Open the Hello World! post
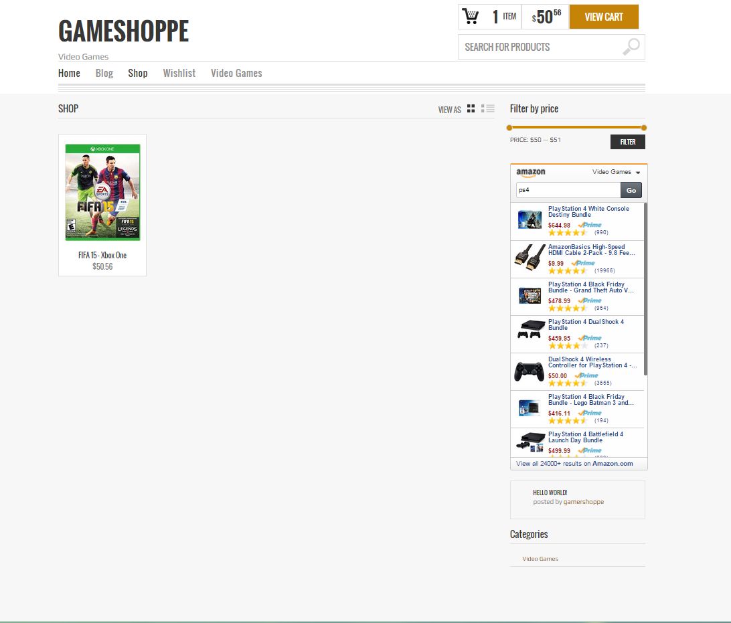Image resolution: width=731 pixels, height=623 pixels. (x=550, y=493)
